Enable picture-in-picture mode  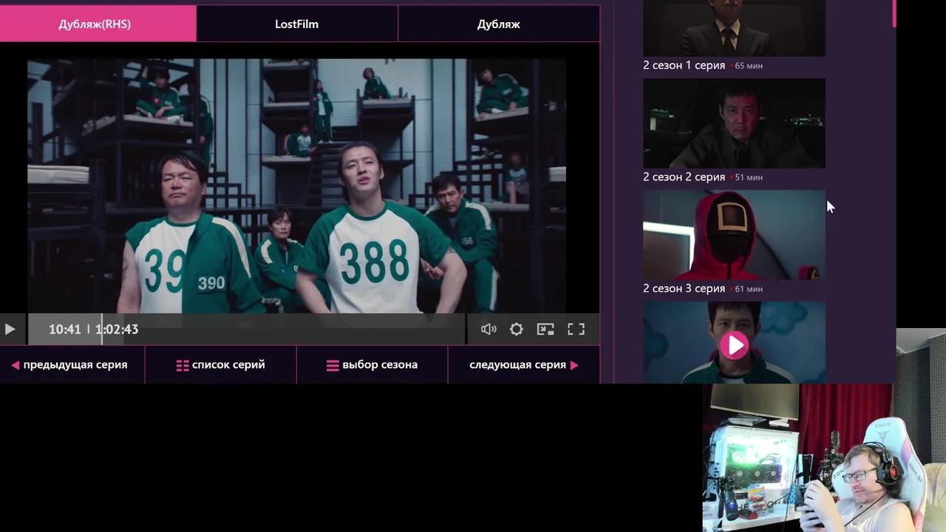pos(545,330)
